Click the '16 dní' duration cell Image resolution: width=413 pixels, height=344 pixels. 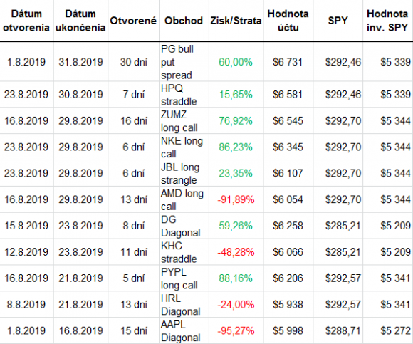pyautogui.click(x=133, y=120)
